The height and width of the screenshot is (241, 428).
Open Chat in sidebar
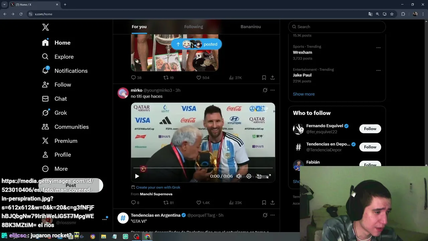54,99
